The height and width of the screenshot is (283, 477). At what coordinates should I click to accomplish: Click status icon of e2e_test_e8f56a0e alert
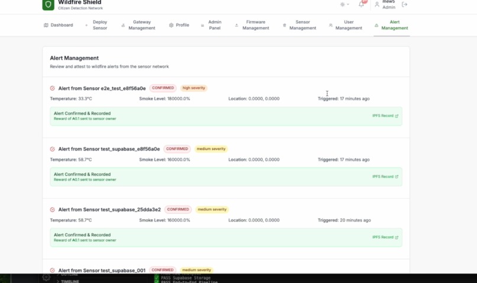[52, 89]
